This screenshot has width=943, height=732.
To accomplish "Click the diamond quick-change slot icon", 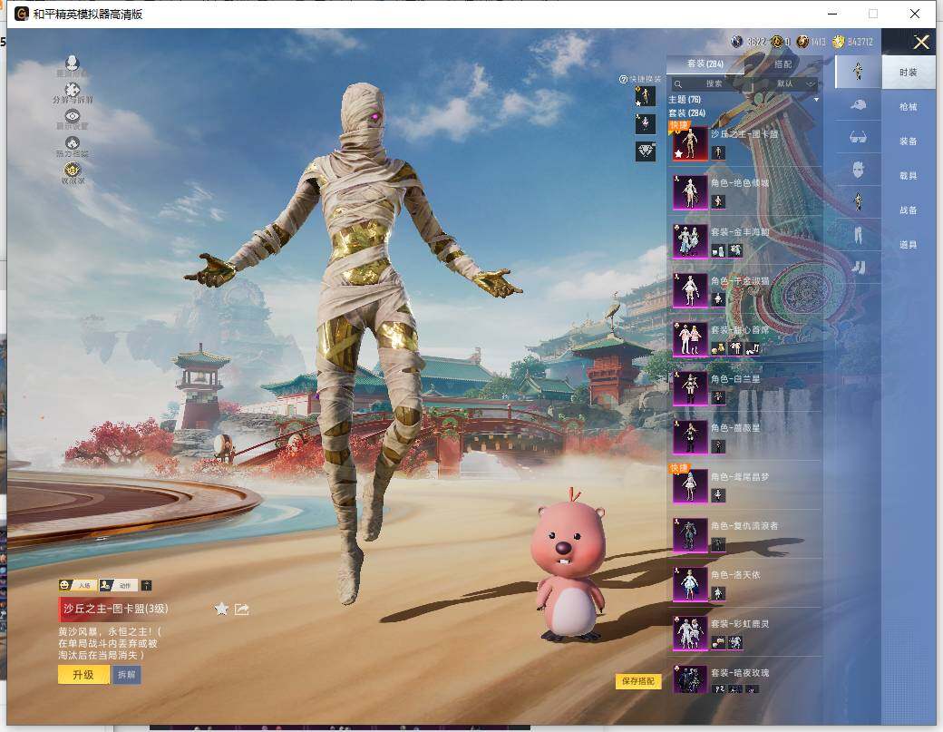I will click(x=646, y=151).
